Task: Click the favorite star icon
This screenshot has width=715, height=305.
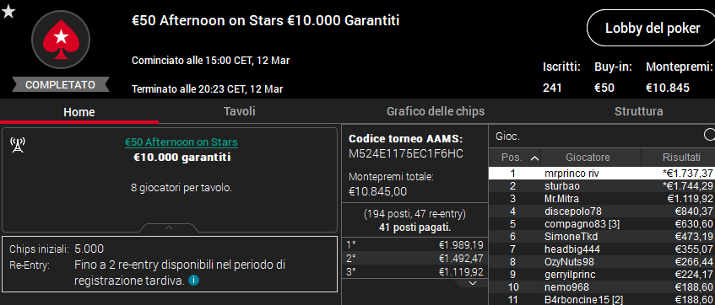Action: pos(8,12)
